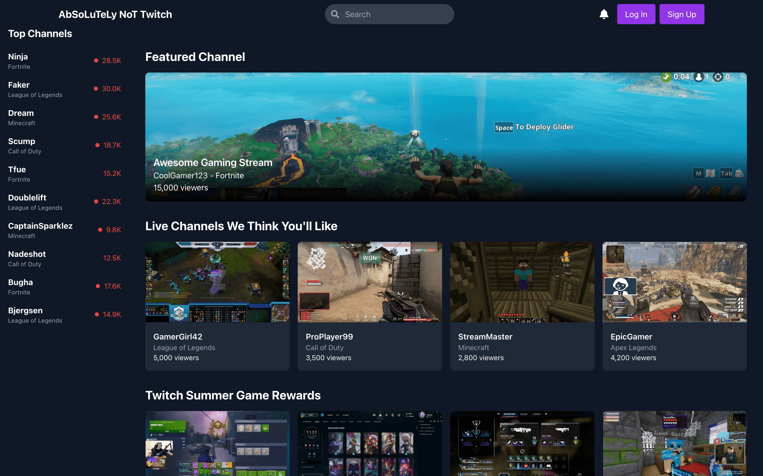Open Bjergsen channel in sidebar
This screenshot has width=763, height=476.
coord(64,315)
